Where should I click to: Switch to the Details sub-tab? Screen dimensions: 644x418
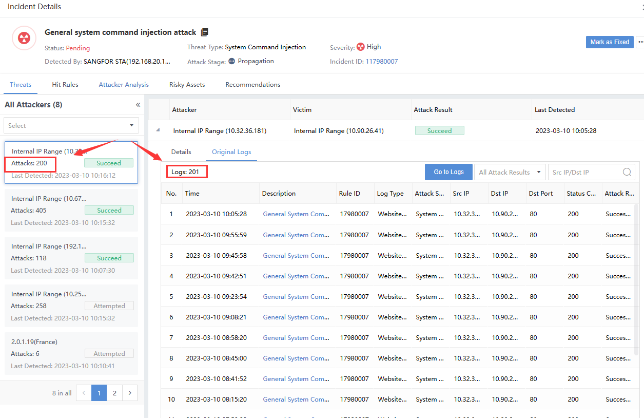[181, 152]
